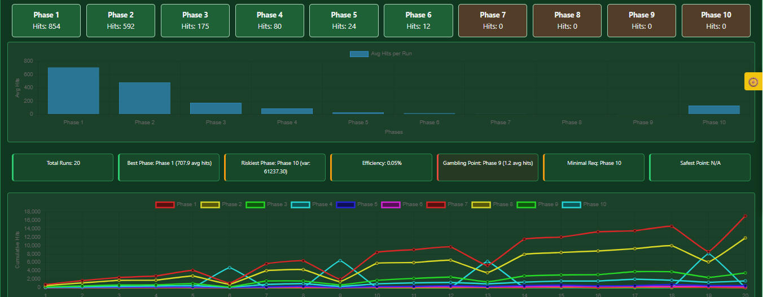Click the Safest Point: N/A card
This screenshot has width=763, height=297.
click(x=700, y=167)
